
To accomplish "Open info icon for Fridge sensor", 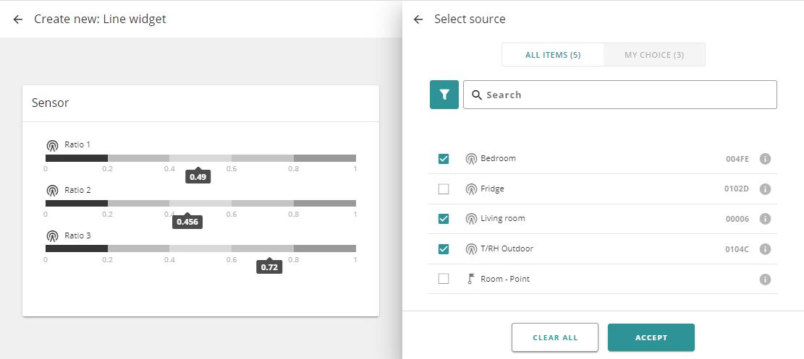I will click(765, 189).
